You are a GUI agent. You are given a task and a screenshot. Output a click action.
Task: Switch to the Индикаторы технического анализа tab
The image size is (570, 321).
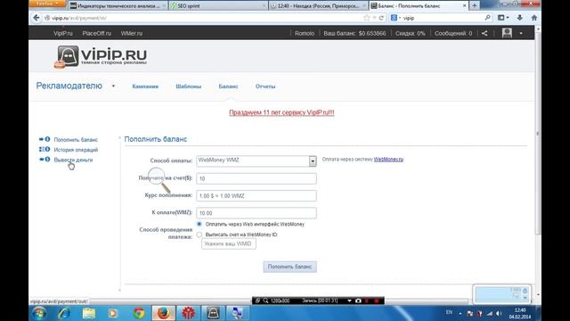118,6
